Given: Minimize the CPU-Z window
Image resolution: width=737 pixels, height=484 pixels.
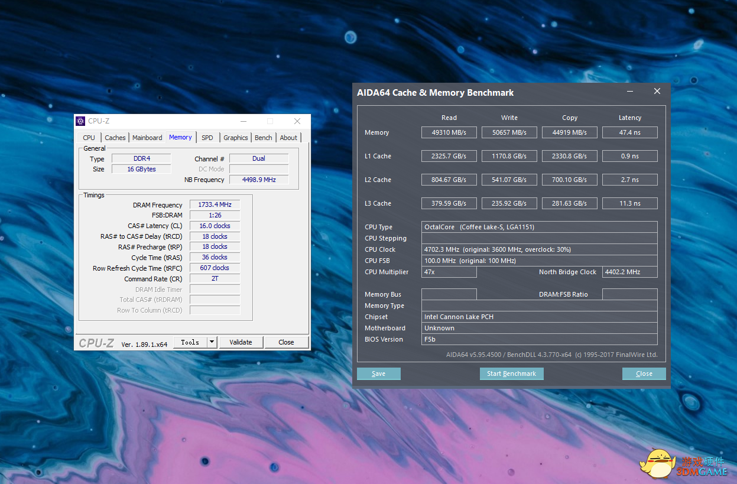Looking at the screenshot, I should pyautogui.click(x=243, y=121).
